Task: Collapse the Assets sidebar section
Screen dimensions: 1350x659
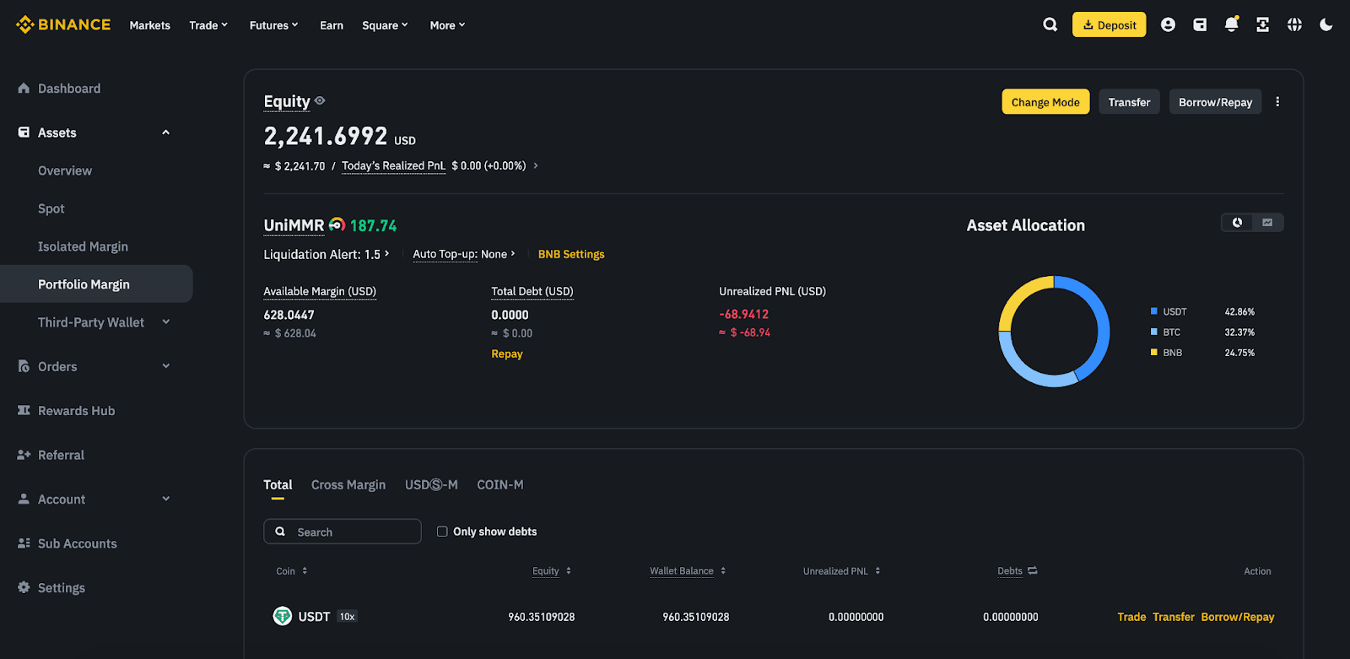Action: click(166, 132)
